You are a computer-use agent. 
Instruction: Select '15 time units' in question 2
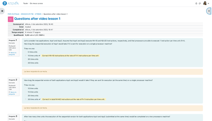pyautogui.click(x=25, y=92)
